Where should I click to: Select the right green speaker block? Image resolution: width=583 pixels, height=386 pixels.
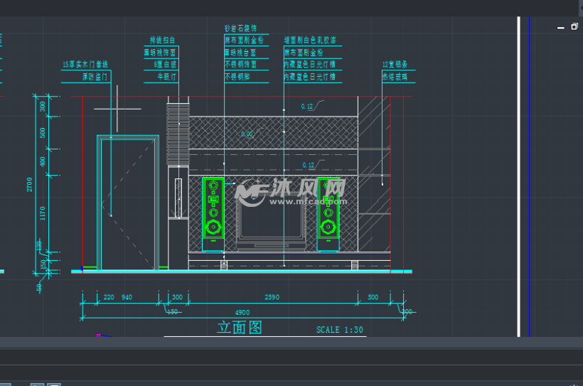coord(328,213)
